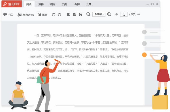Select the third page layout view icon
170x112 pixels.
click(x=80, y=14)
